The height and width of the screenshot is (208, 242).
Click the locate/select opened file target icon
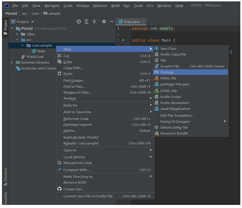(79, 22)
